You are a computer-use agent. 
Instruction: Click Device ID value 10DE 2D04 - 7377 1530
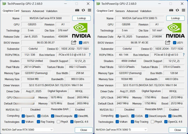pyautogui.click(x=169, y=49)
